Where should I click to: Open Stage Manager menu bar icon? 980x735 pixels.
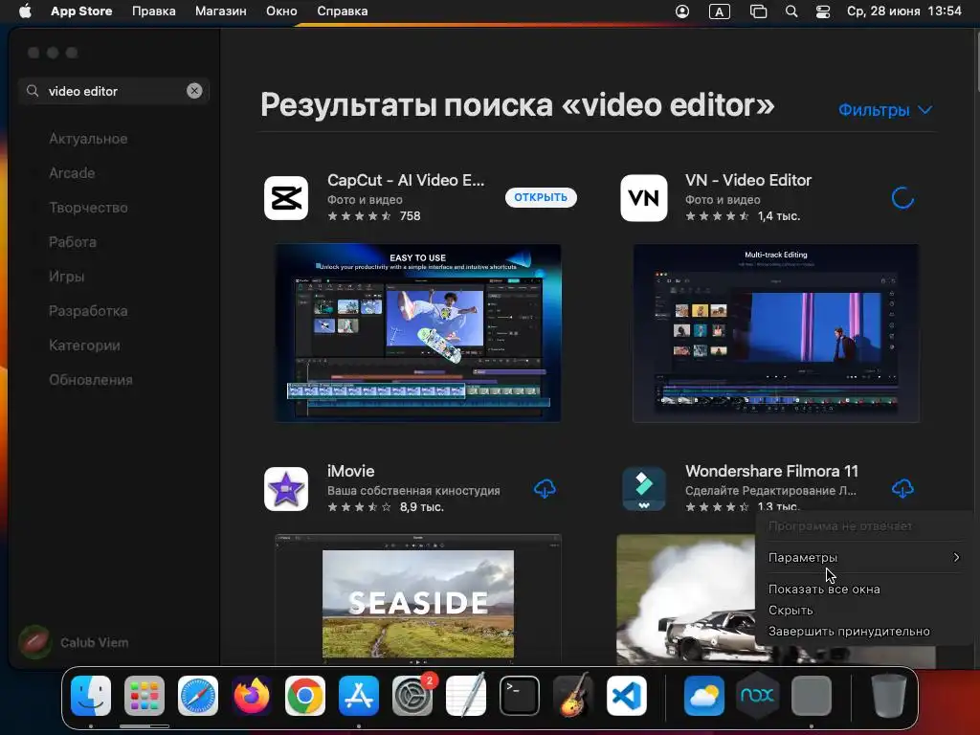[x=758, y=11]
